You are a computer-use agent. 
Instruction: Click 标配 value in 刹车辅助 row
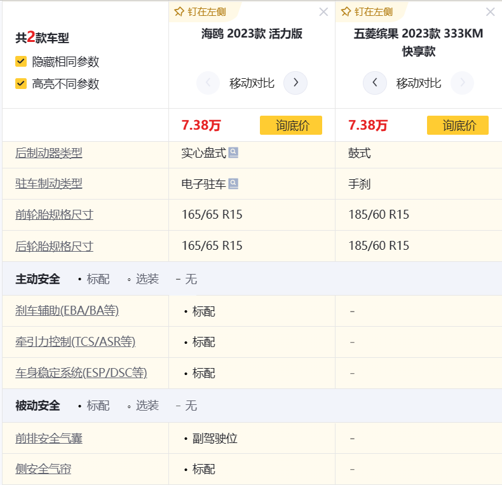[203, 311]
